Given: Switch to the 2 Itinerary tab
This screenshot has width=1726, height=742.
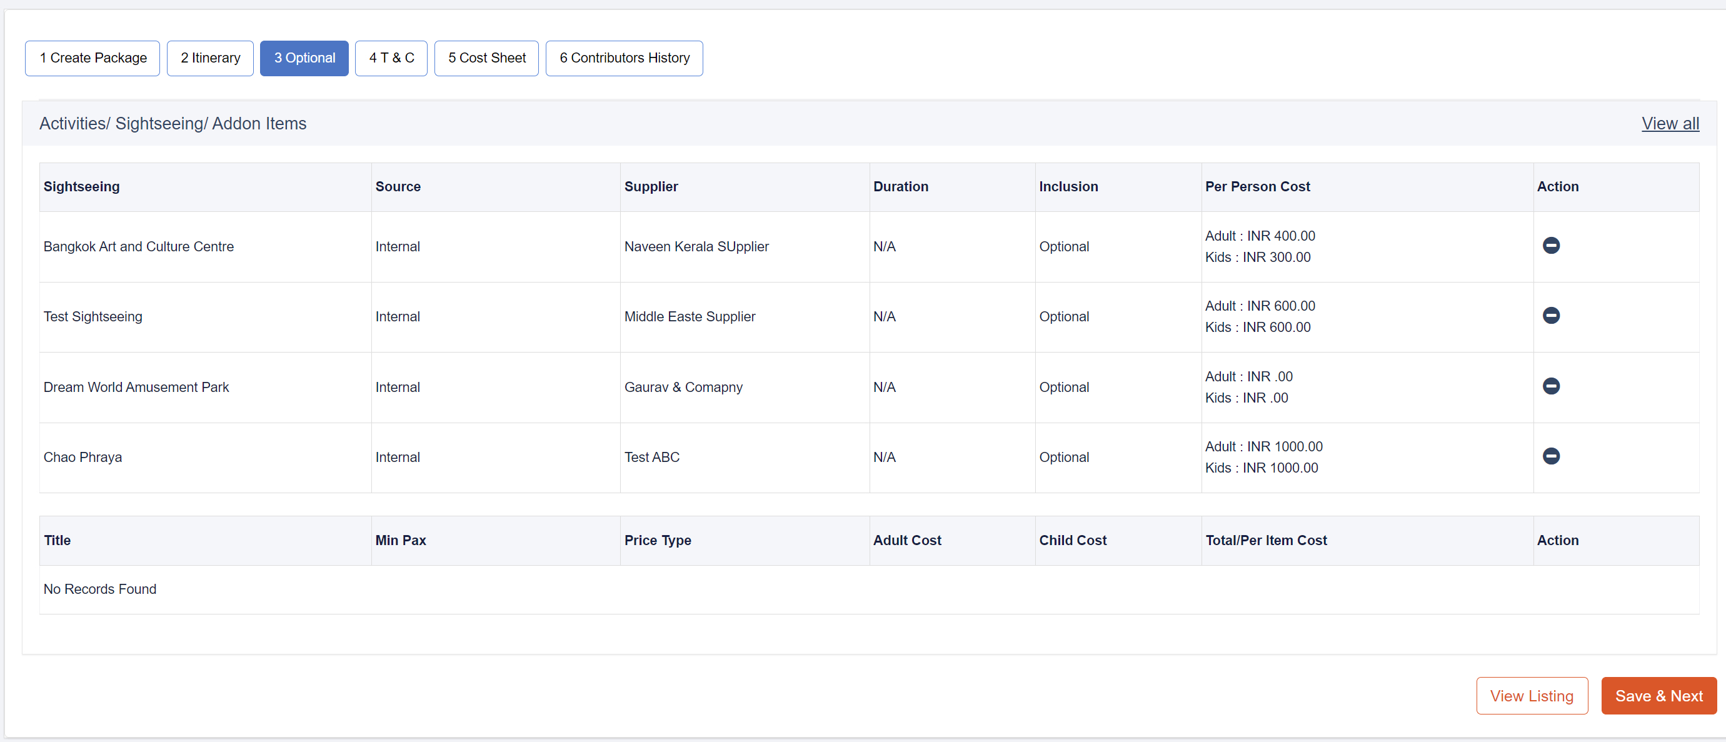Looking at the screenshot, I should 209,58.
